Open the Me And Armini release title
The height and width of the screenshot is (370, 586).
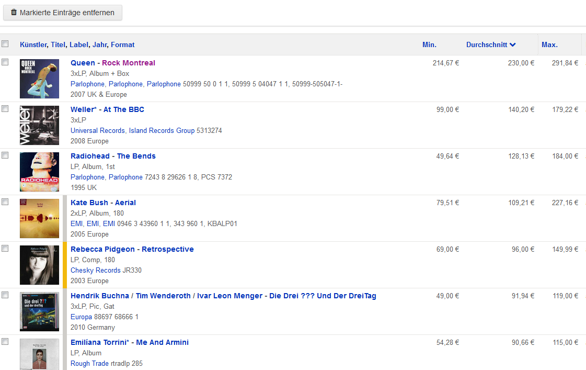162,342
